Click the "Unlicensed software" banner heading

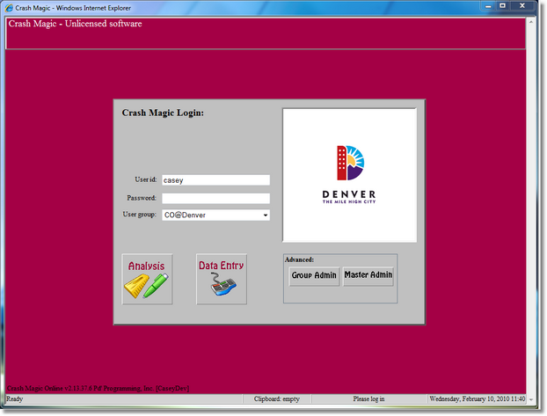pos(75,23)
